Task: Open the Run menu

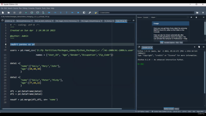Action: tap(20, 8)
